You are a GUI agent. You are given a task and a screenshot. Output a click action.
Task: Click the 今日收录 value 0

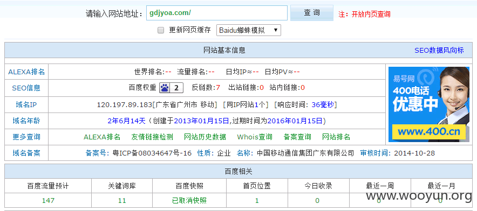pyautogui.click(x=317, y=201)
